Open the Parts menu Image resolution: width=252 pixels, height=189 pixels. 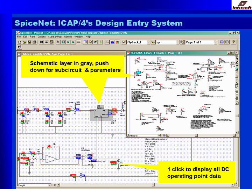pyautogui.click(x=32, y=37)
